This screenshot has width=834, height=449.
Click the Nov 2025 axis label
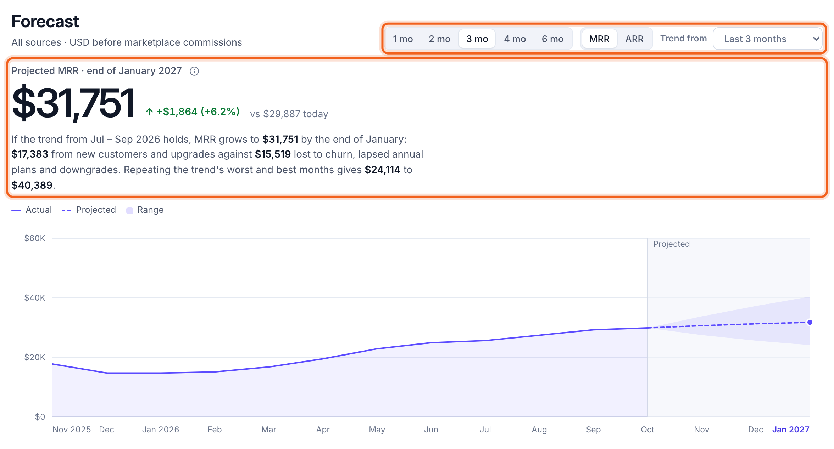tap(72, 430)
